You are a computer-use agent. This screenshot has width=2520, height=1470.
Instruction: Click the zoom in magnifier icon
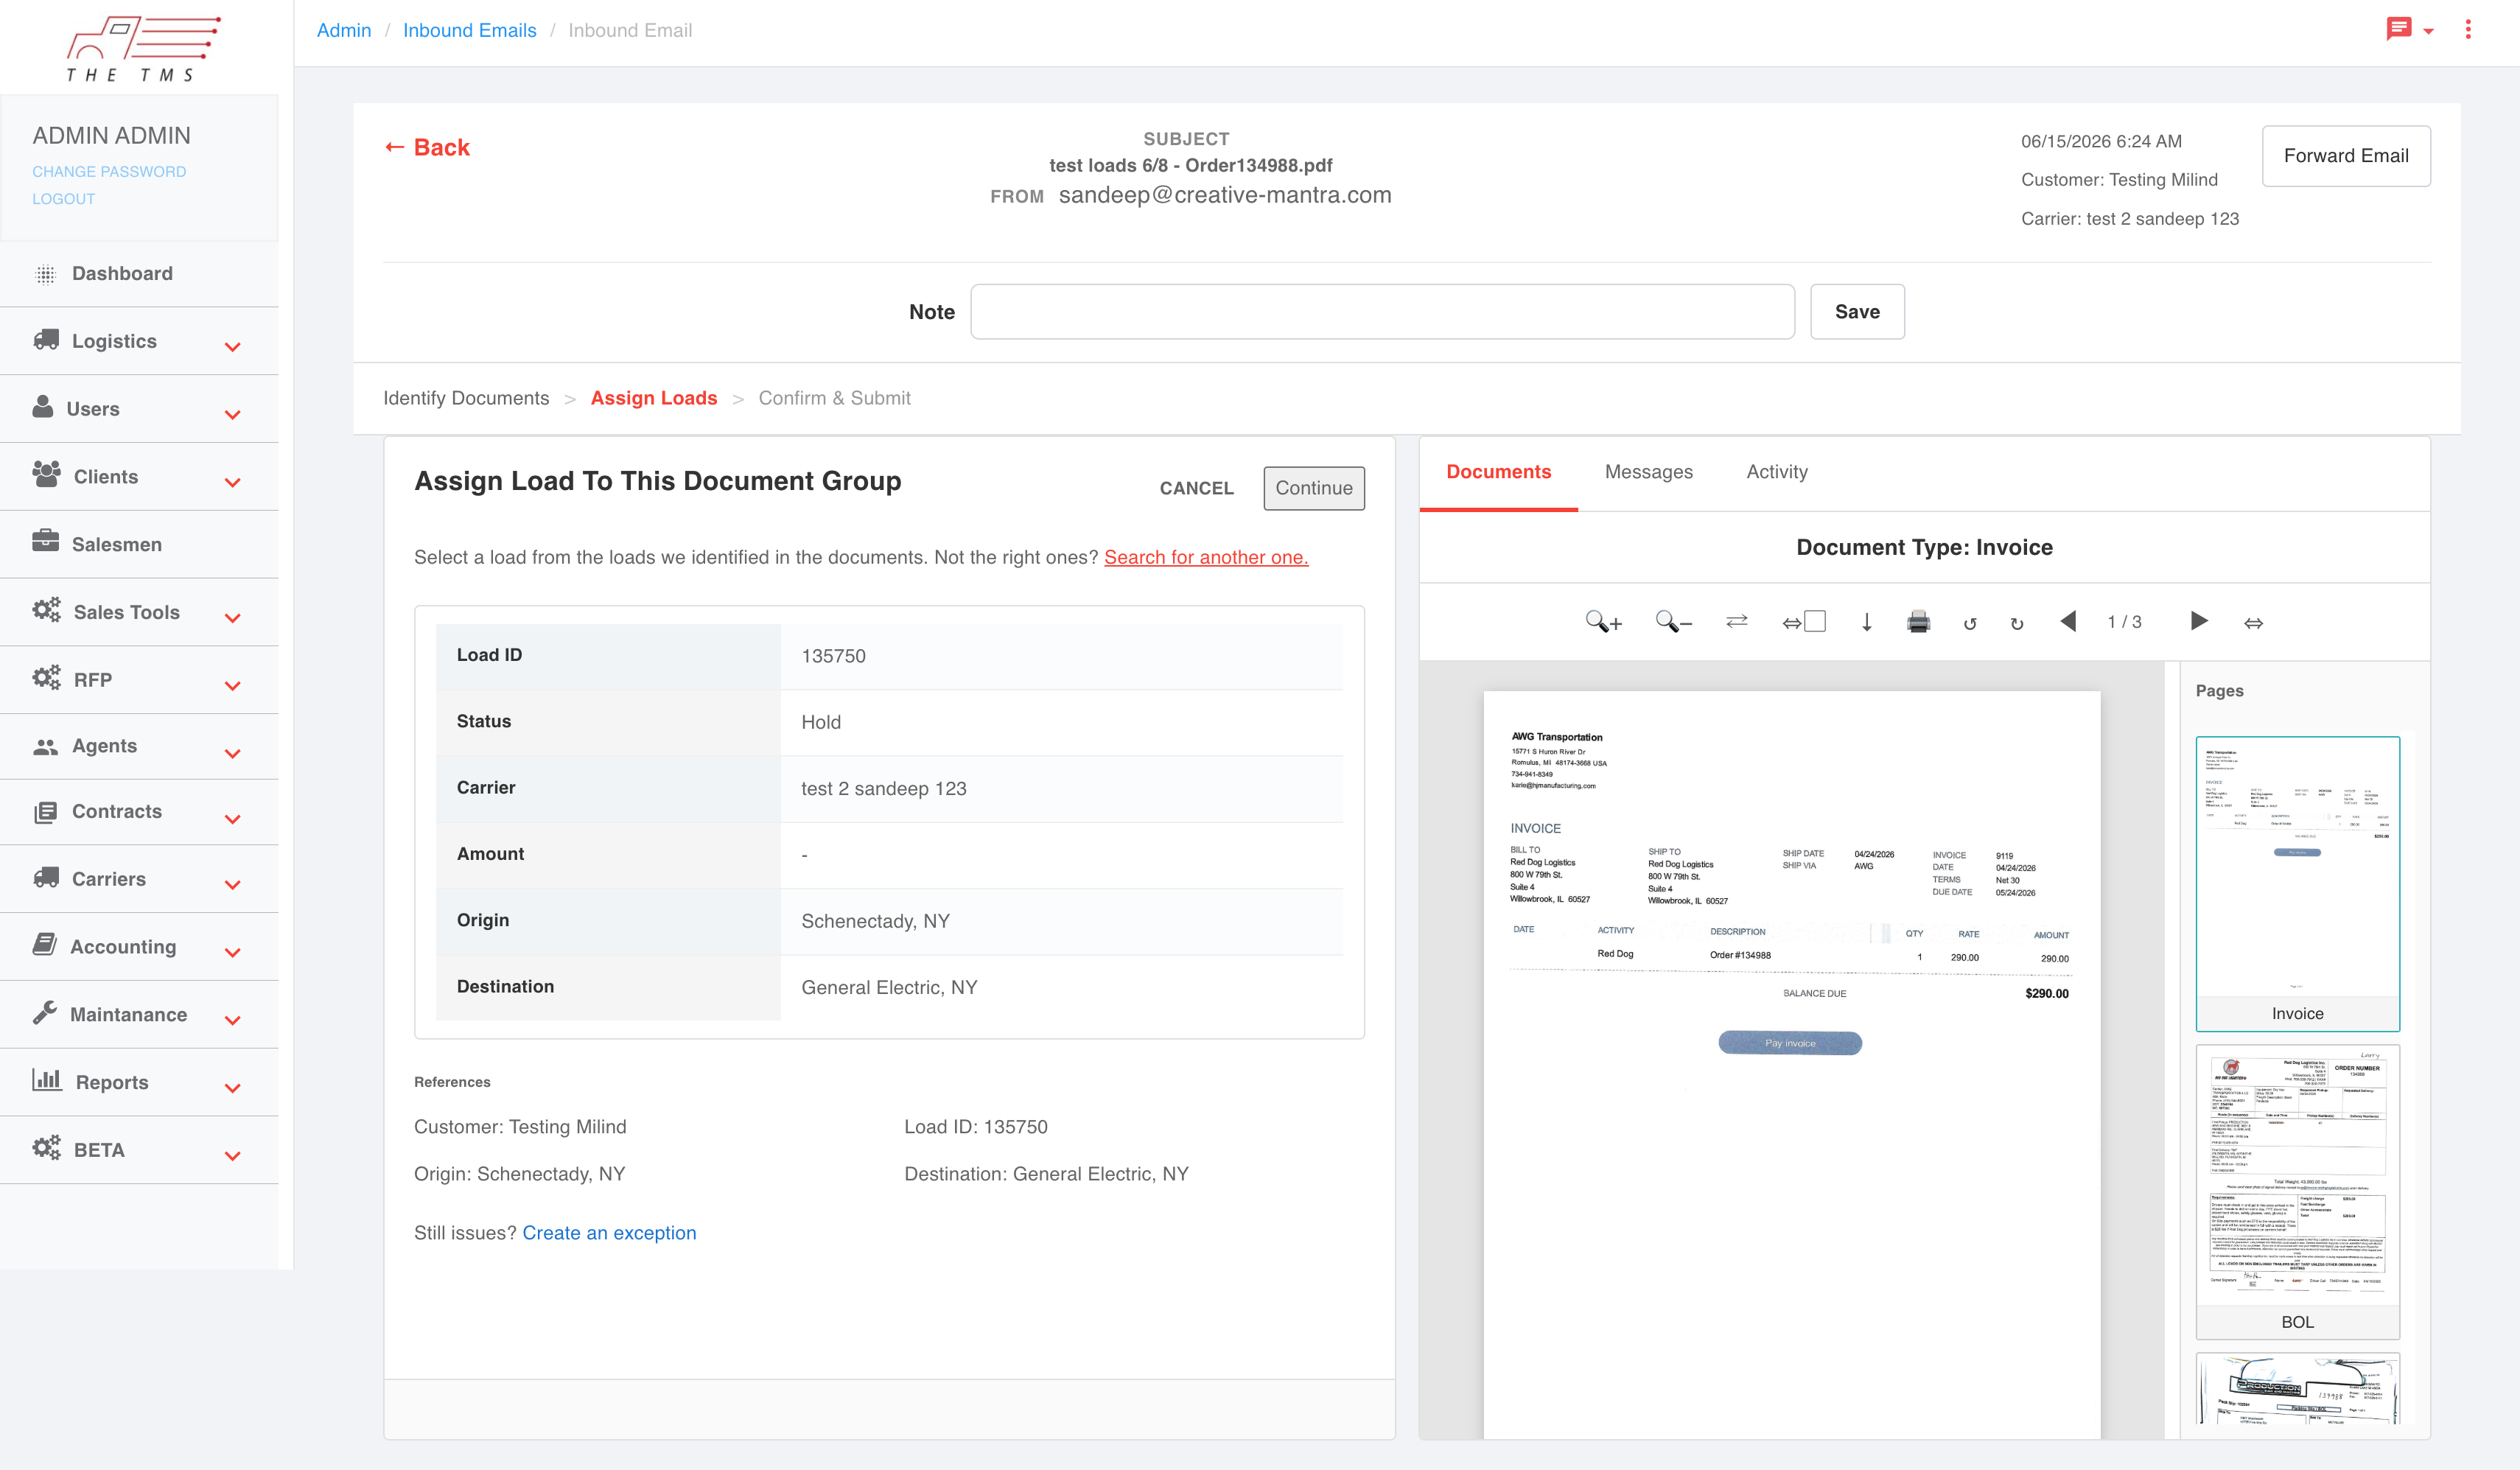click(1603, 622)
